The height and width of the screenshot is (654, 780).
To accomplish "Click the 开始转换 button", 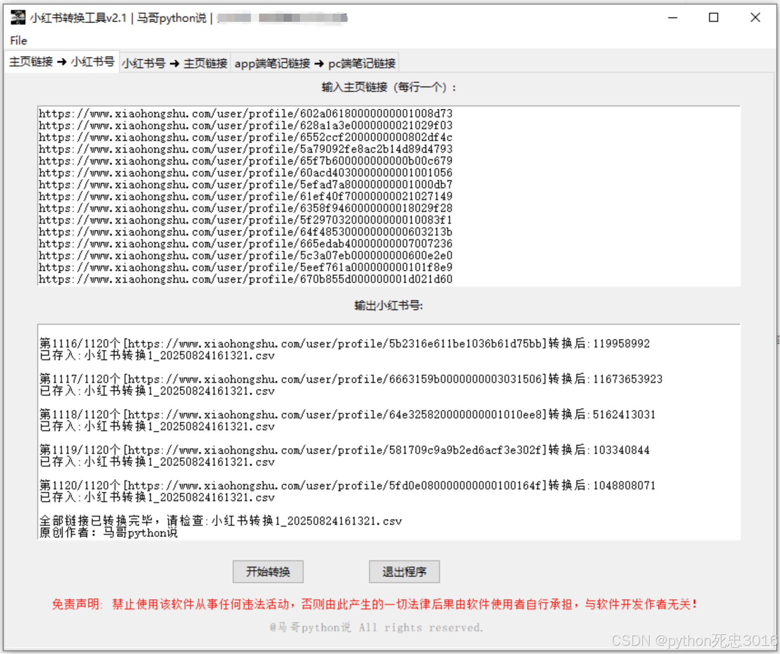I will pos(268,571).
